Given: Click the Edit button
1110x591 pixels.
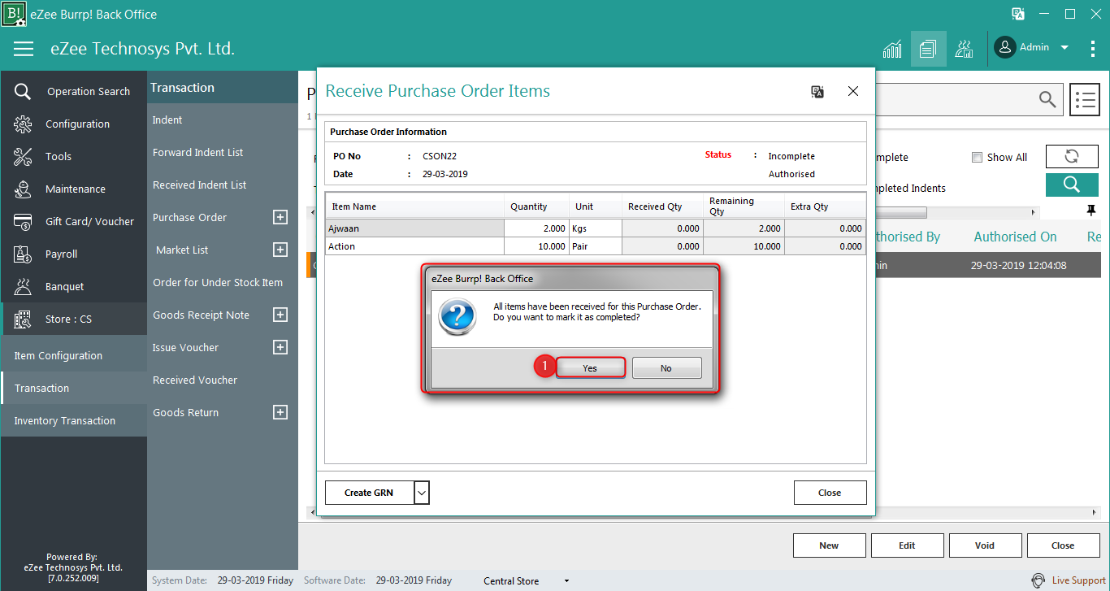Looking at the screenshot, I should point(907,545).
